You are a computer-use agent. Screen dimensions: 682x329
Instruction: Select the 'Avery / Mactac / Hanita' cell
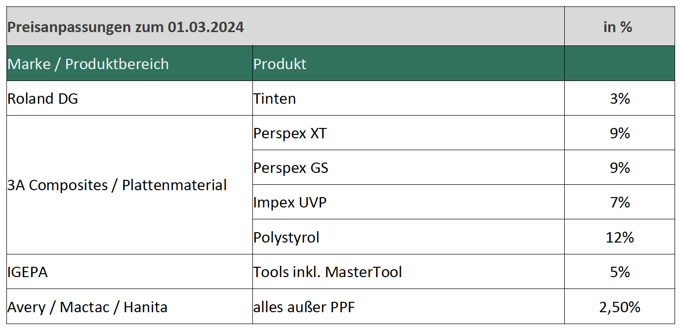point(88,307)
